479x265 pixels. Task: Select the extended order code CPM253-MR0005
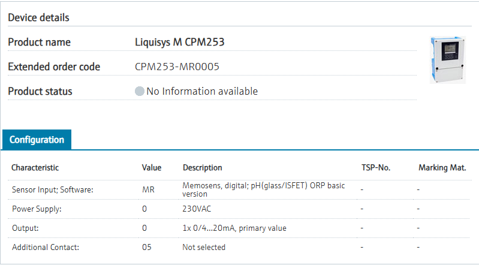pos(177,67)
